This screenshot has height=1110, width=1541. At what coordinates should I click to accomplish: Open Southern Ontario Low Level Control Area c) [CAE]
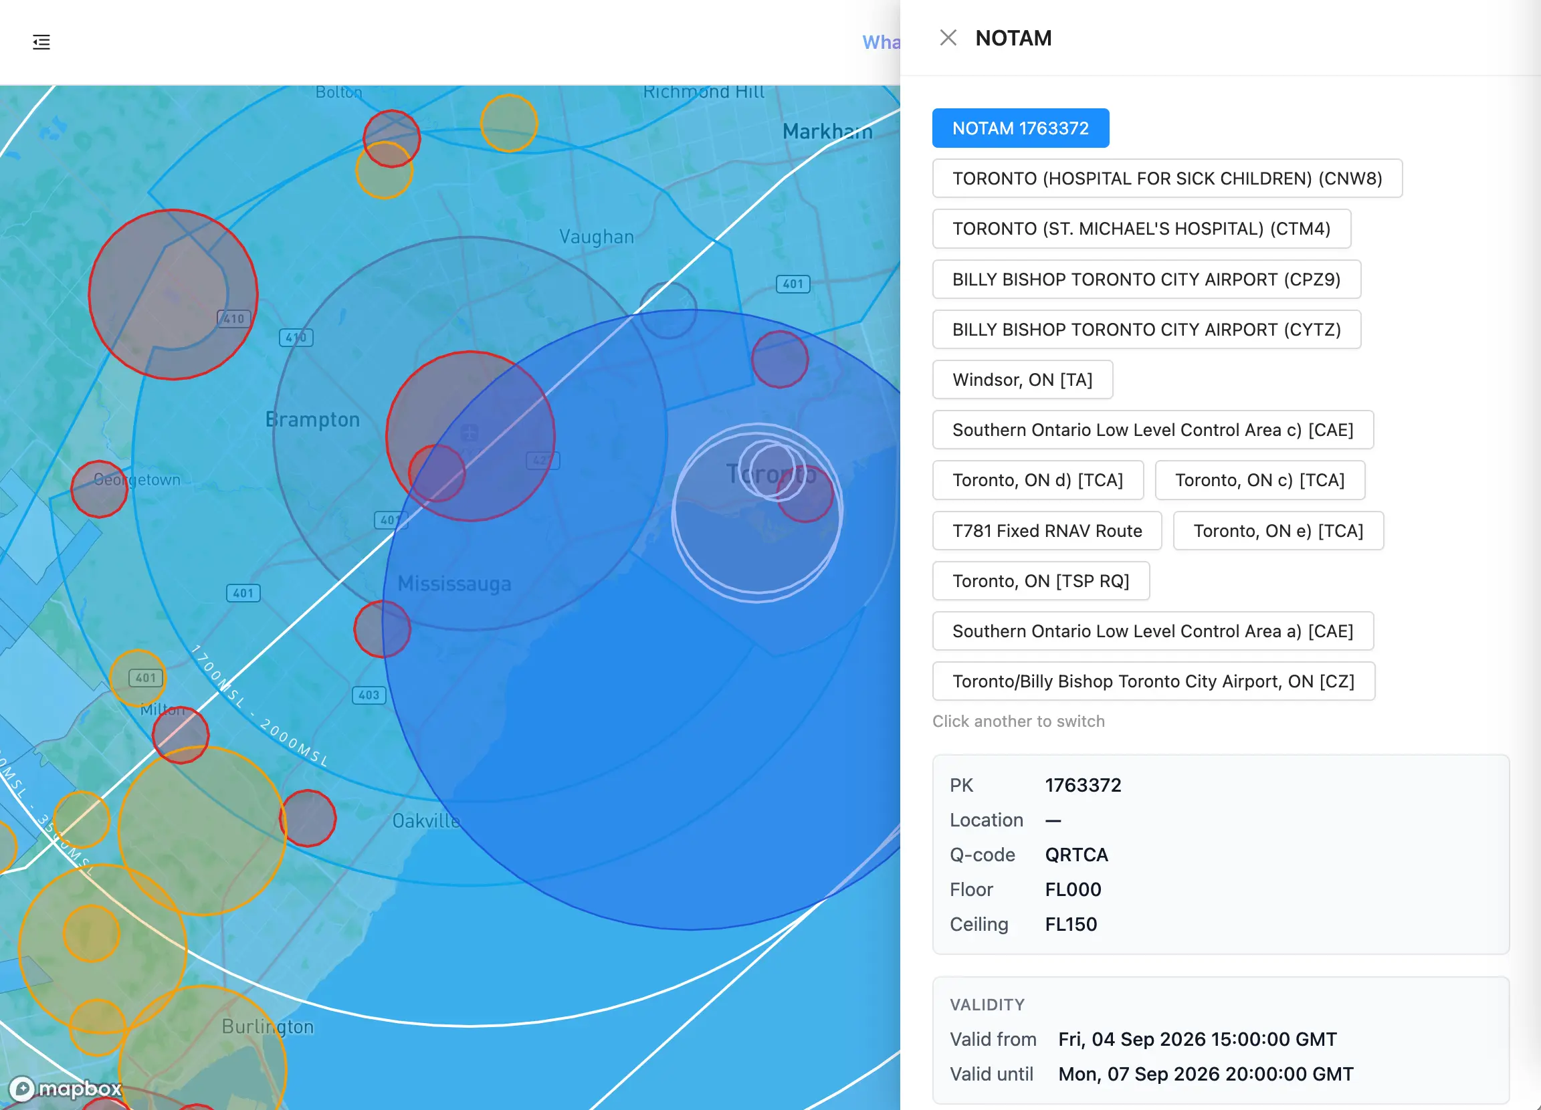(1152, 430)
